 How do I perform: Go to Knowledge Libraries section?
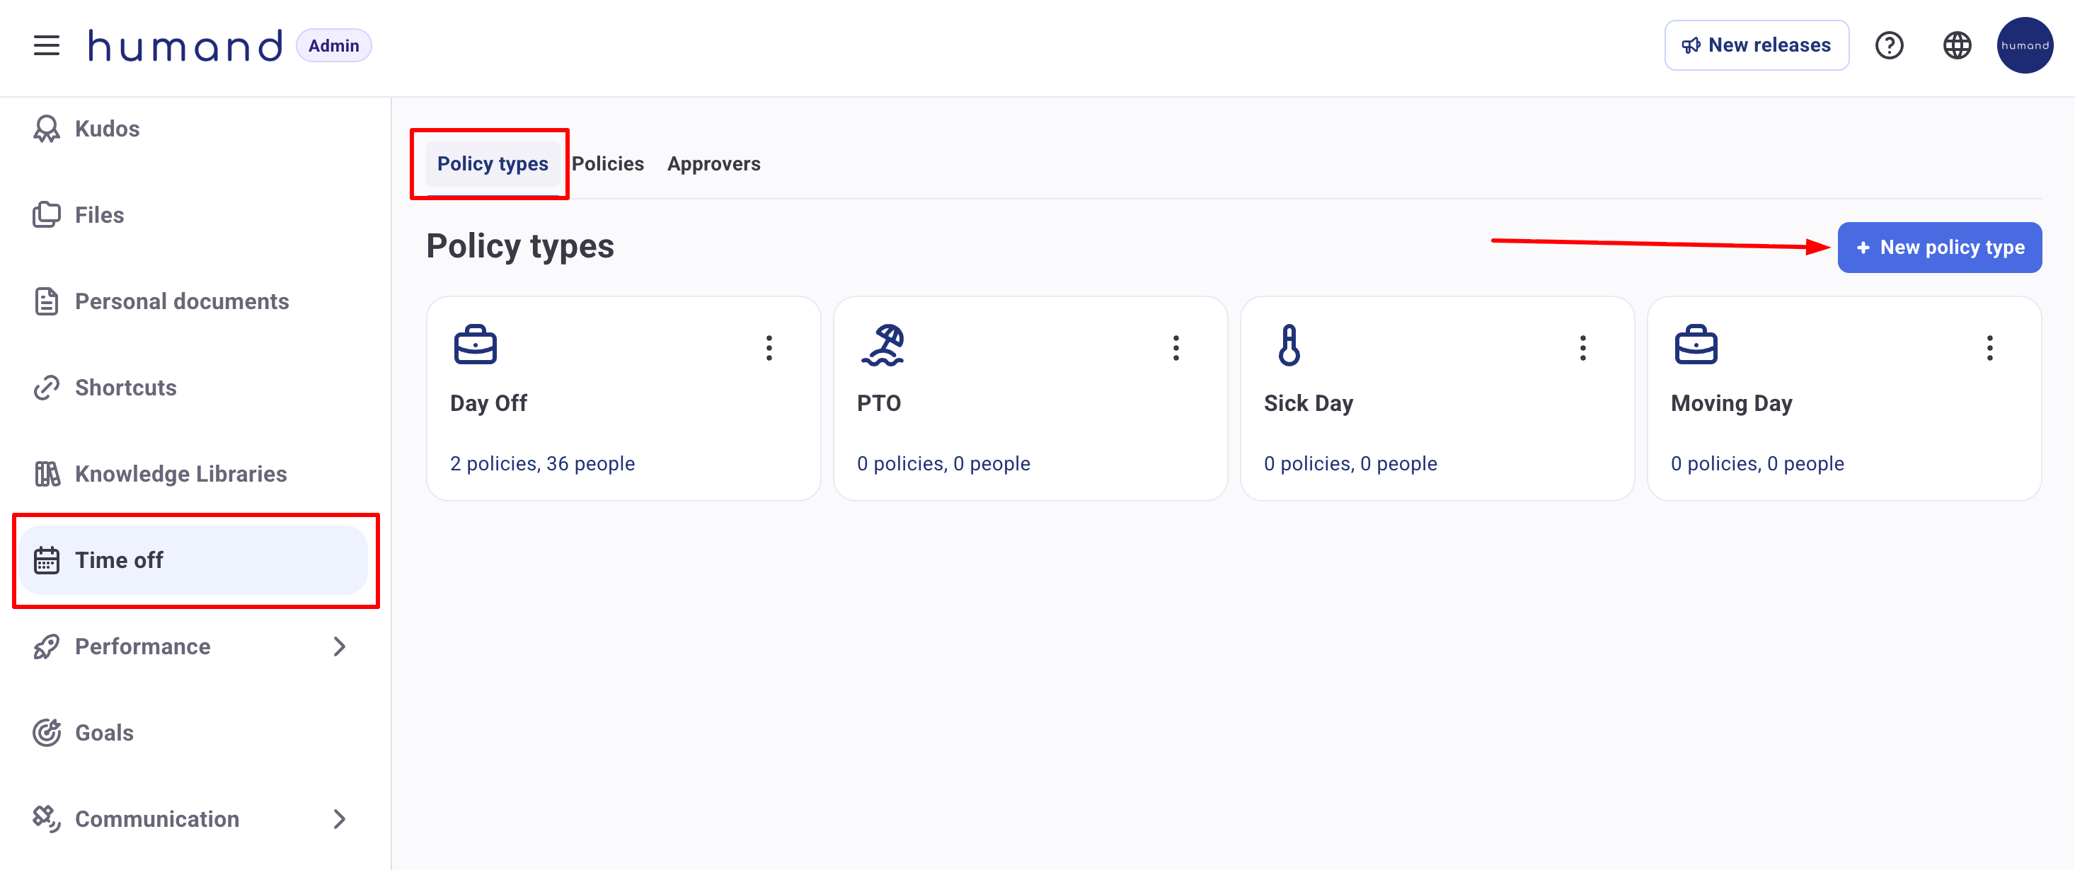180,474
